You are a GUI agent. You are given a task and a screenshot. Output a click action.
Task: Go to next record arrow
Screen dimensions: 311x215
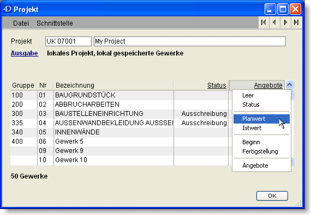pos(285,22)
